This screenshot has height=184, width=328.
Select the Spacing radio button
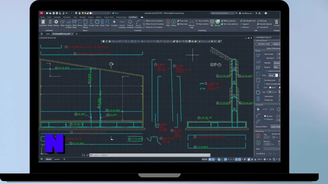pyautogui.click(x=265, y=119)
